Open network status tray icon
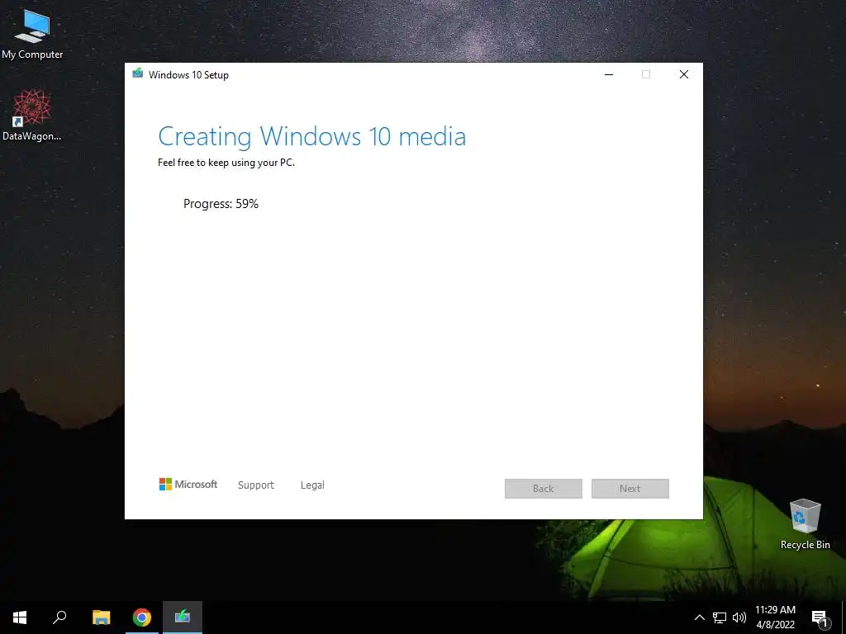The height and width of the screenshot is (634, 846). click(x=720, y=617)
